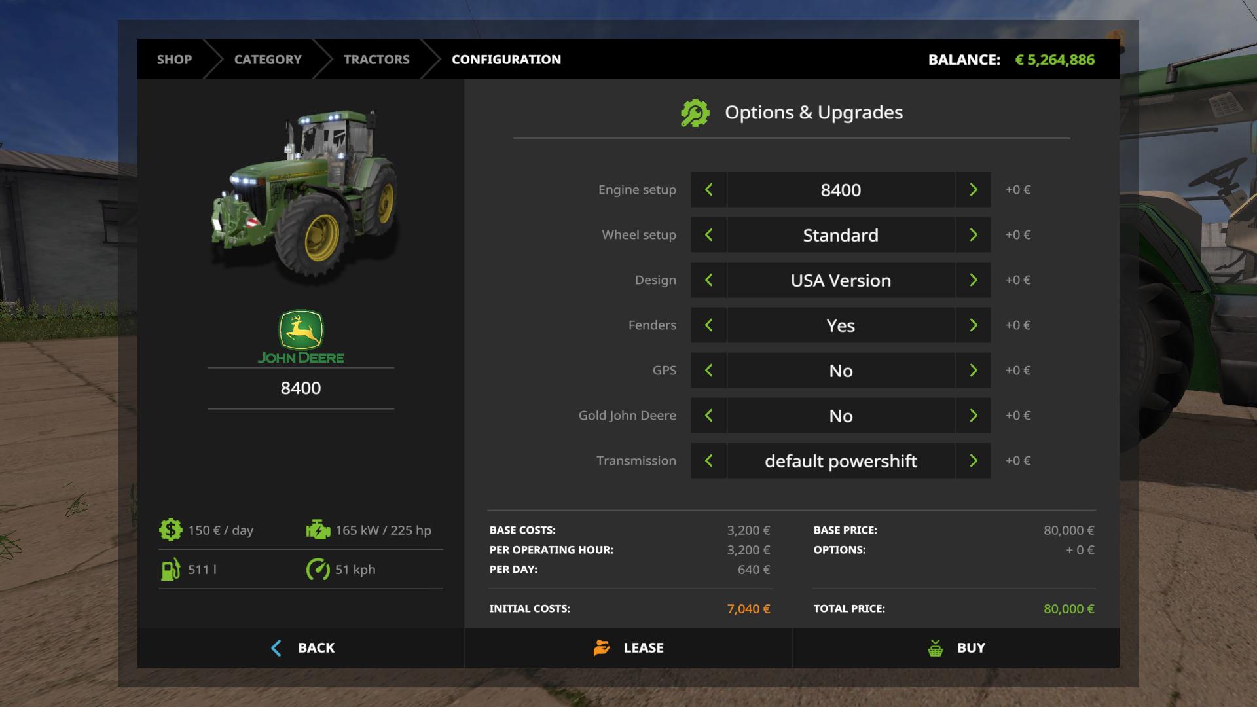Screen dimensions: 1257x707
Task: Select previous Wheel setup with left arrow
Action: pyautogui.click(x=708, y=235)
